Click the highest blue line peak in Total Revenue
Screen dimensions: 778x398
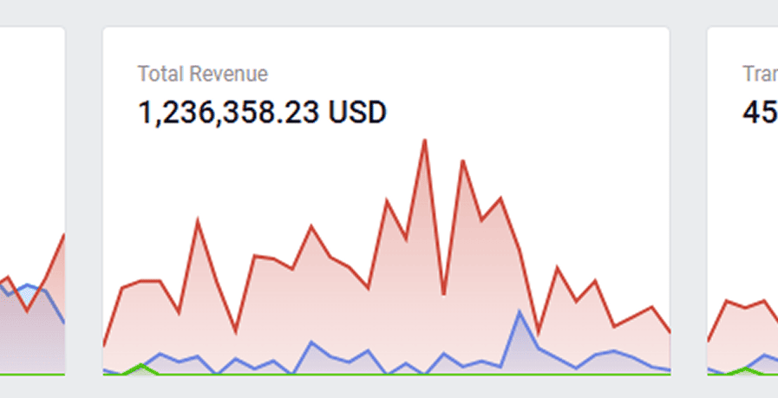[x=520, y=312]
